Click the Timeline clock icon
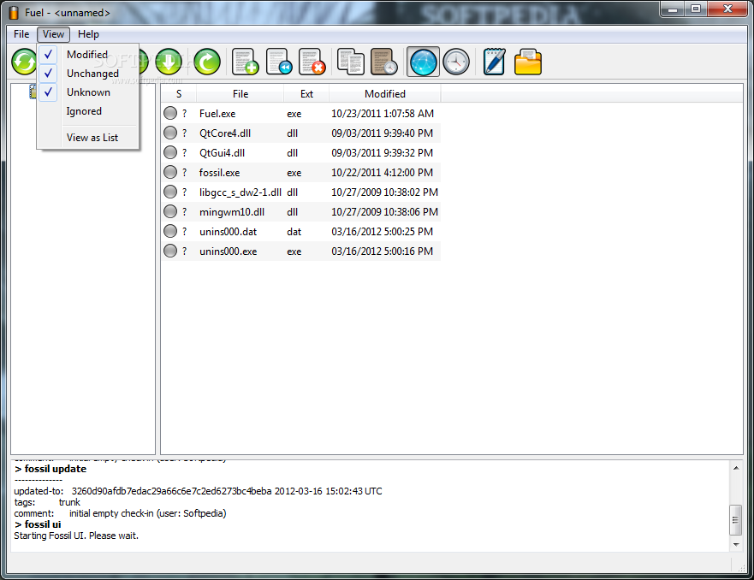The width and height of the screenshot is (754, 580). tap(456, 62)
